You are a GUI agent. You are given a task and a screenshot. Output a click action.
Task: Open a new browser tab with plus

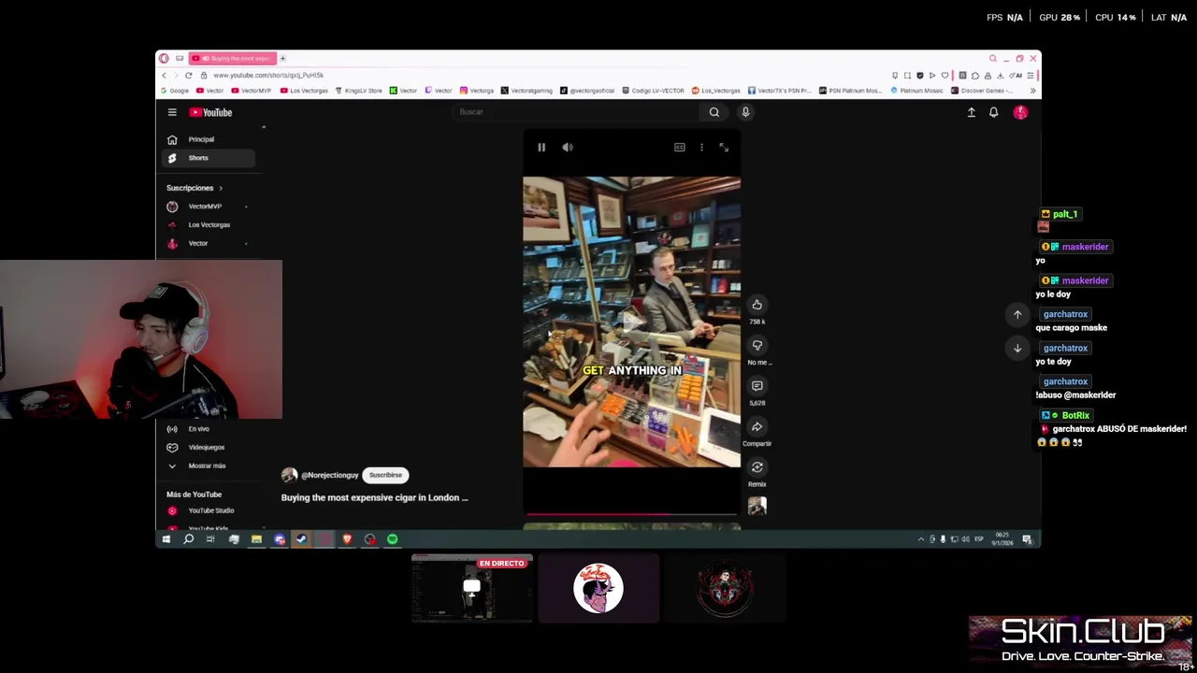[x=282, y=59]
